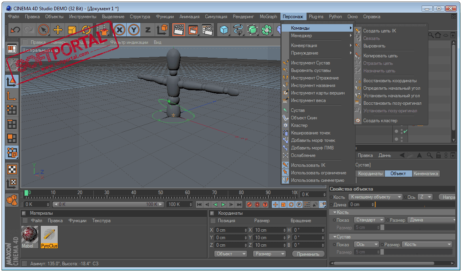Select the Scale tool icon
The height and width of the screenshot is (272, 462).
[72, 30]
